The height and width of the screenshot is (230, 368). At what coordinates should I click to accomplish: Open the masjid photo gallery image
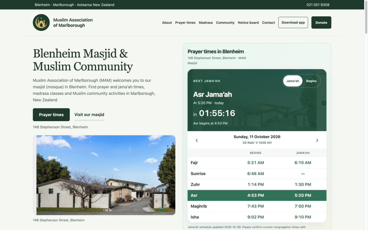[x=104, y=175]
